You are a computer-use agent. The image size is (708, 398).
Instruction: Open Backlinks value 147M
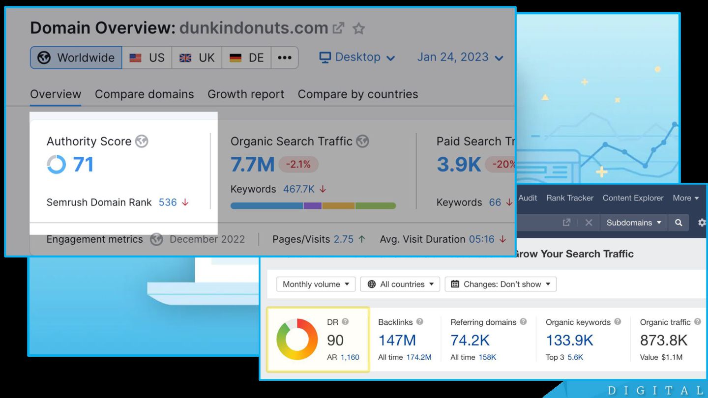397,340
